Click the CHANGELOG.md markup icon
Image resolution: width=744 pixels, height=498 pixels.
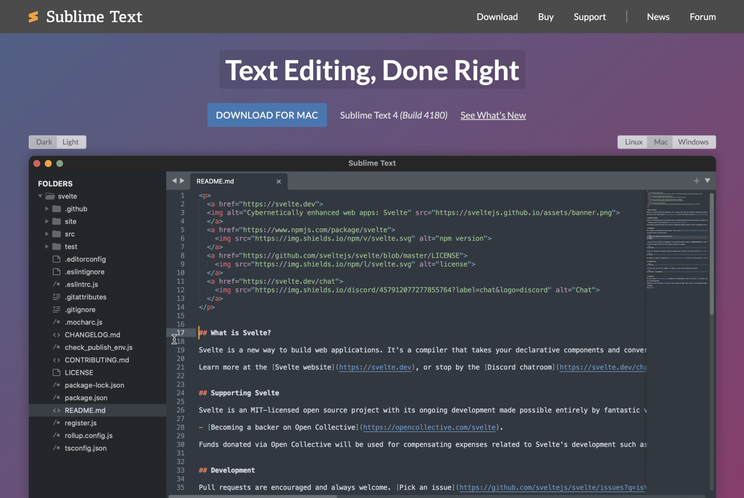pos(56,335)
